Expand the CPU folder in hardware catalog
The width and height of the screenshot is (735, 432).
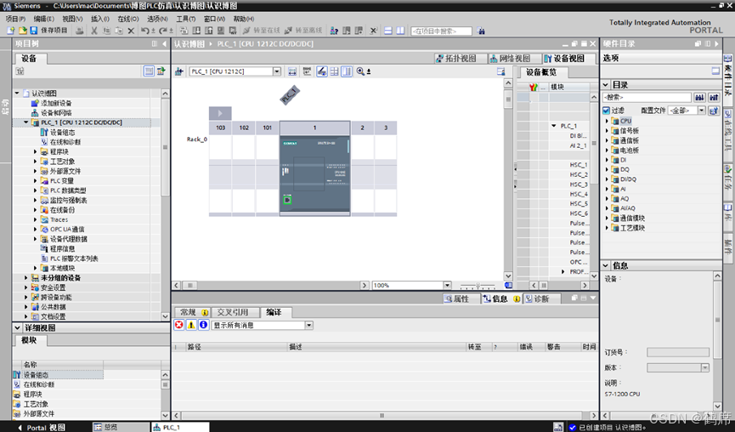coord(607,121)
